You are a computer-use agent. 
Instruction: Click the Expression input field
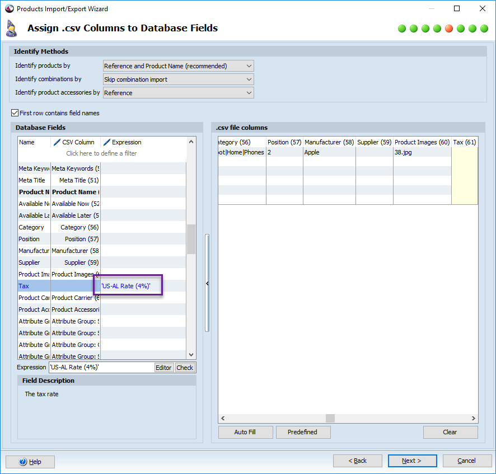click(x=101, y=368)
